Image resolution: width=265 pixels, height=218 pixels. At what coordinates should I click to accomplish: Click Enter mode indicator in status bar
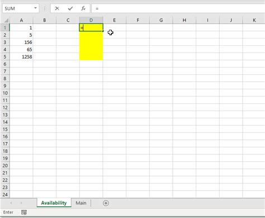[x=8, y=212]
